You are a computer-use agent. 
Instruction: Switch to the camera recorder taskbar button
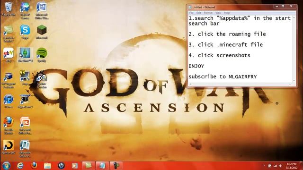116,166
